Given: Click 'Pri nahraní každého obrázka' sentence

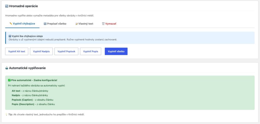Looking at the screenshot, I should pyautogui.click(x=37, y=86).
